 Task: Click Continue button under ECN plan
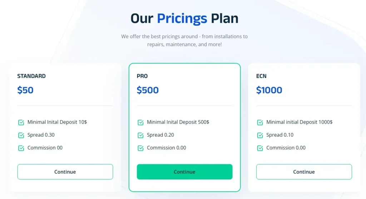(304, 172)
